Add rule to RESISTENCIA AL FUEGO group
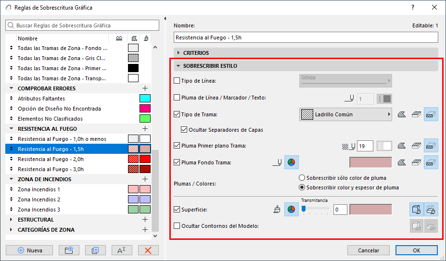446x261 pixels. click(x=145, y=129)
